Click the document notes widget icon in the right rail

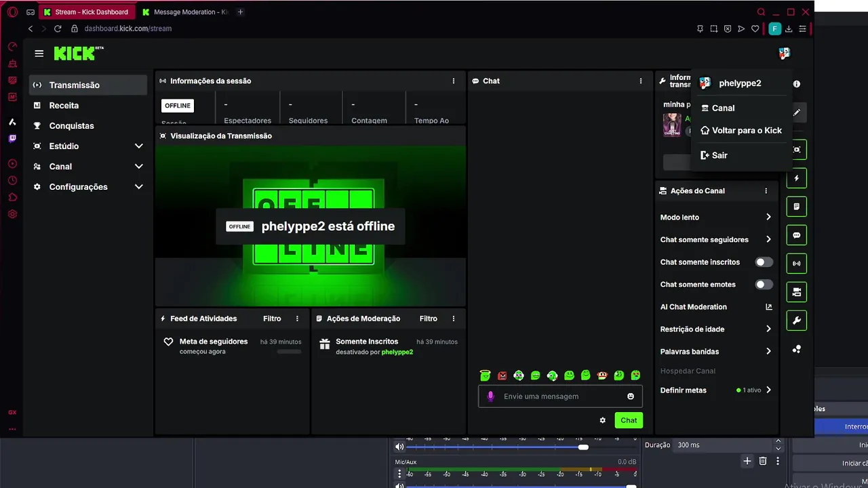pos(797,207)
